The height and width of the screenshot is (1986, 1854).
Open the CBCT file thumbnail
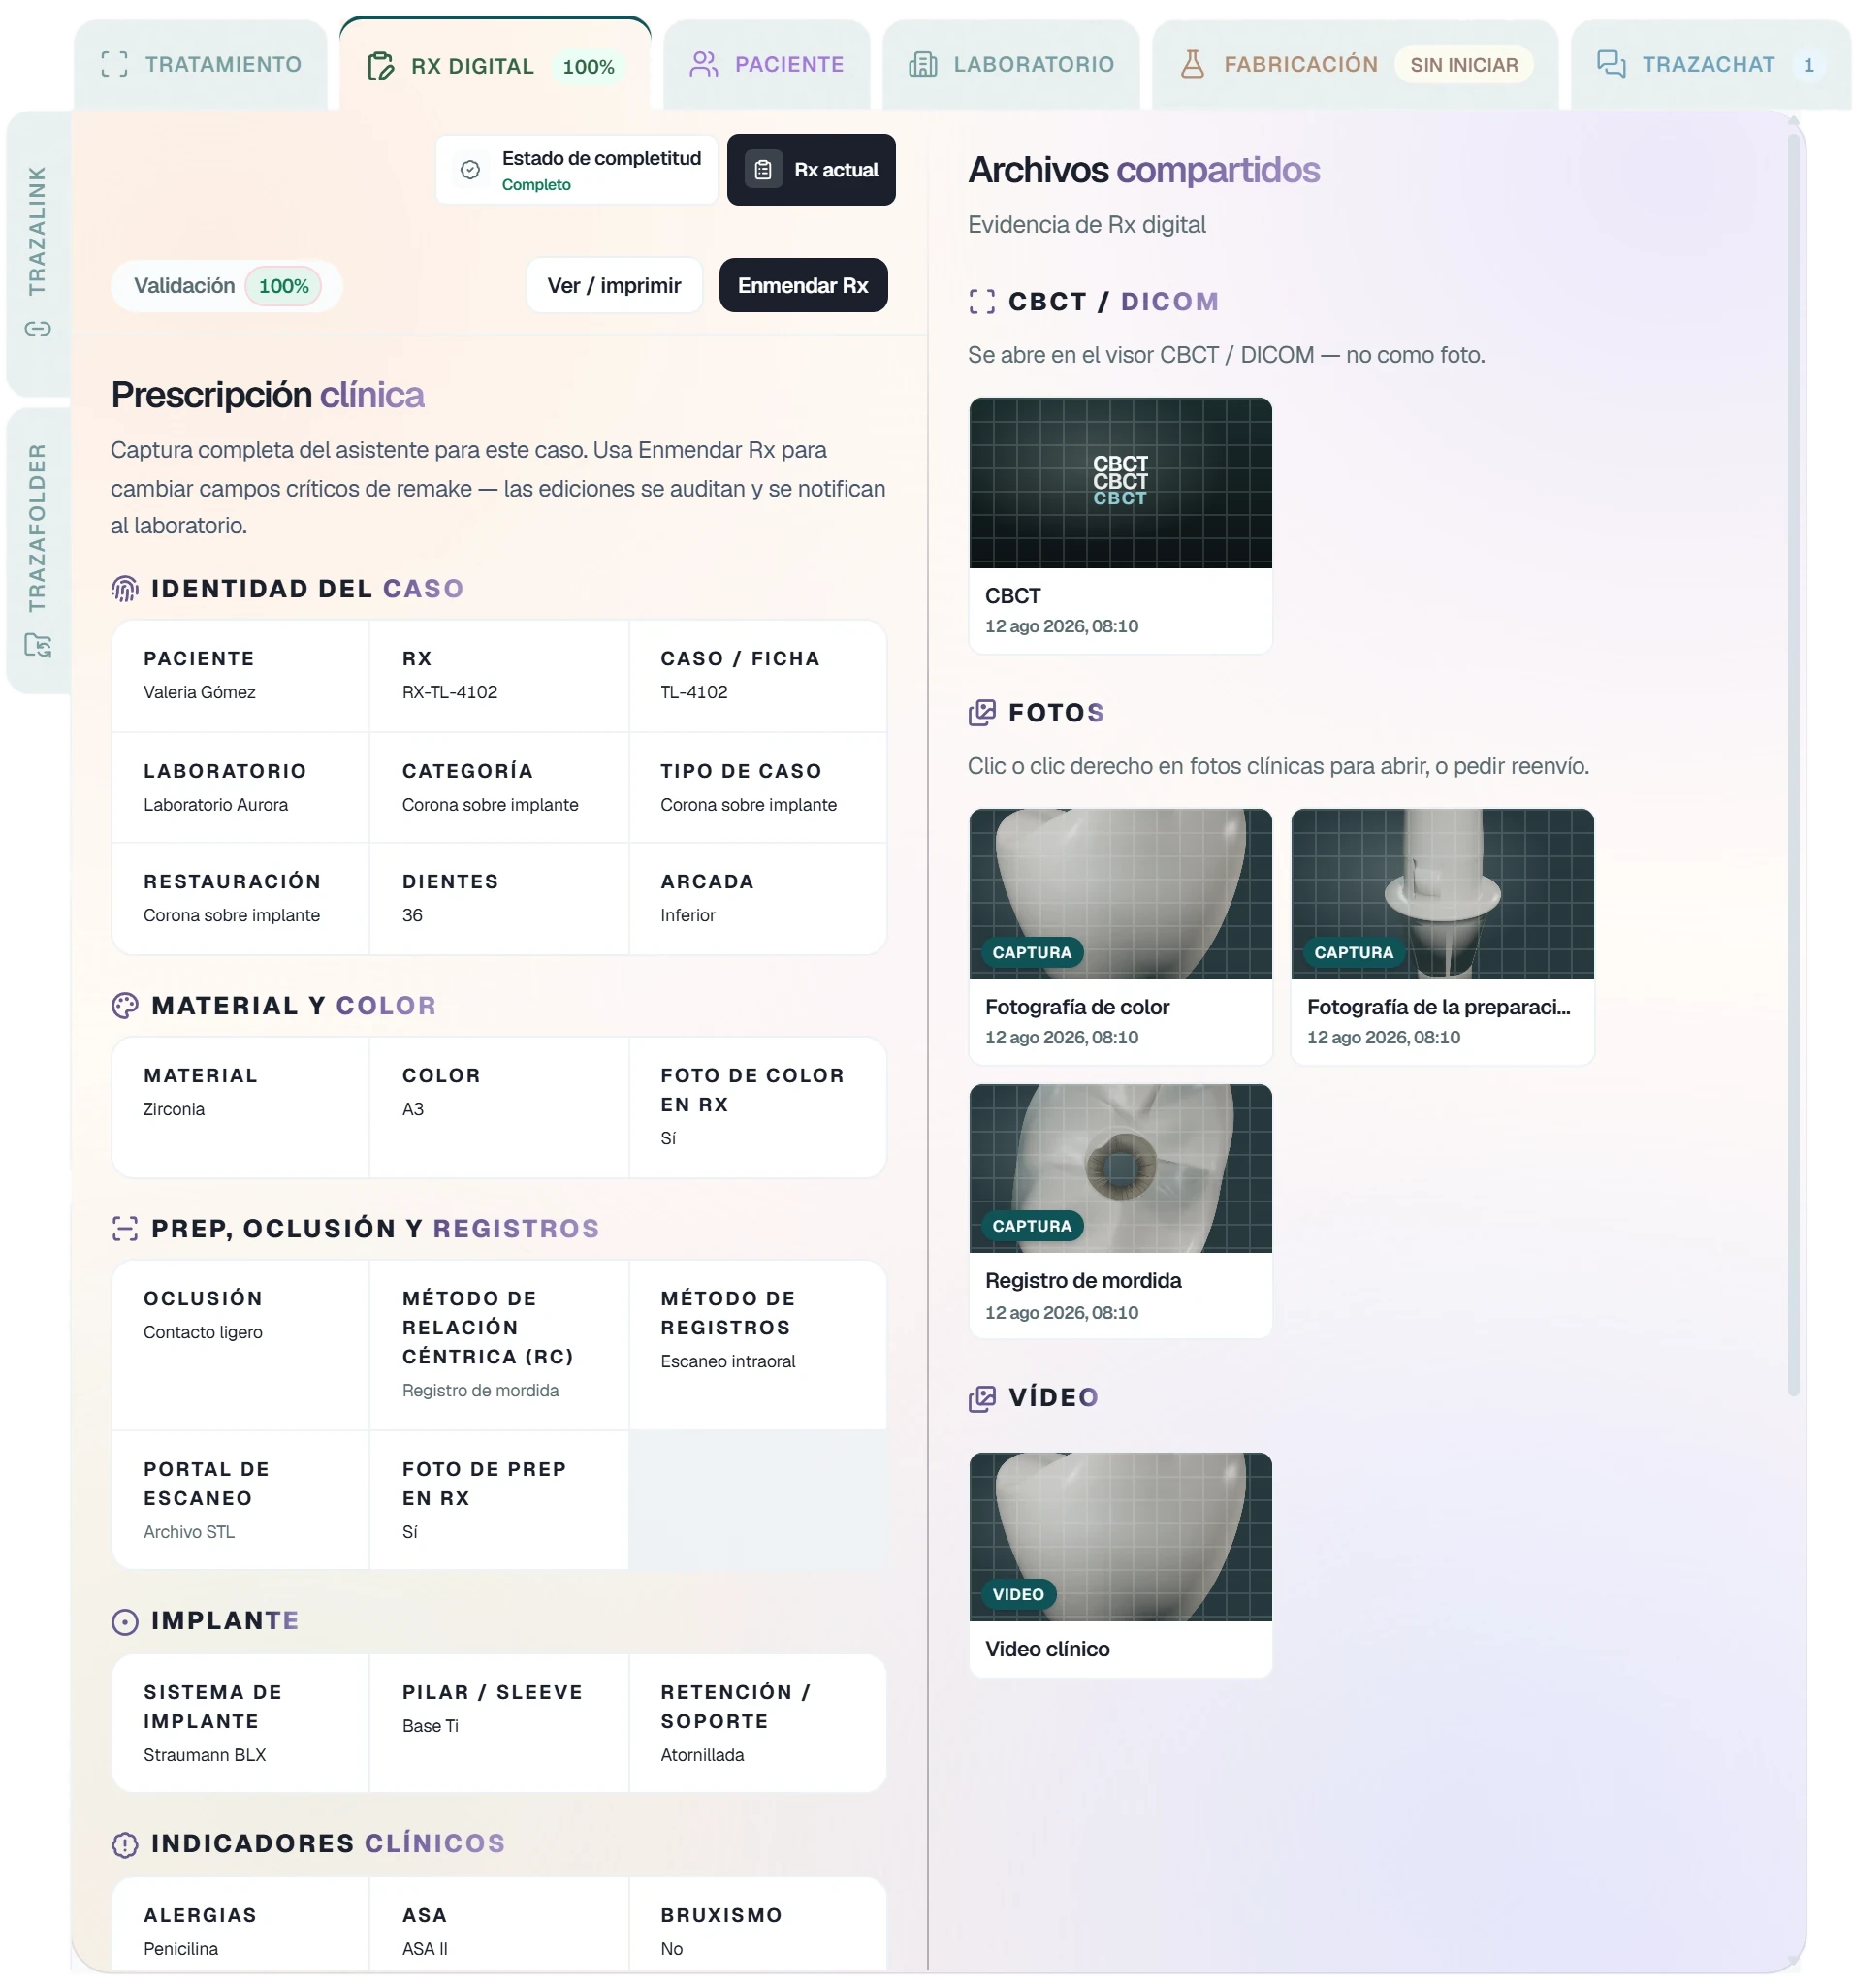[1121, 526]
